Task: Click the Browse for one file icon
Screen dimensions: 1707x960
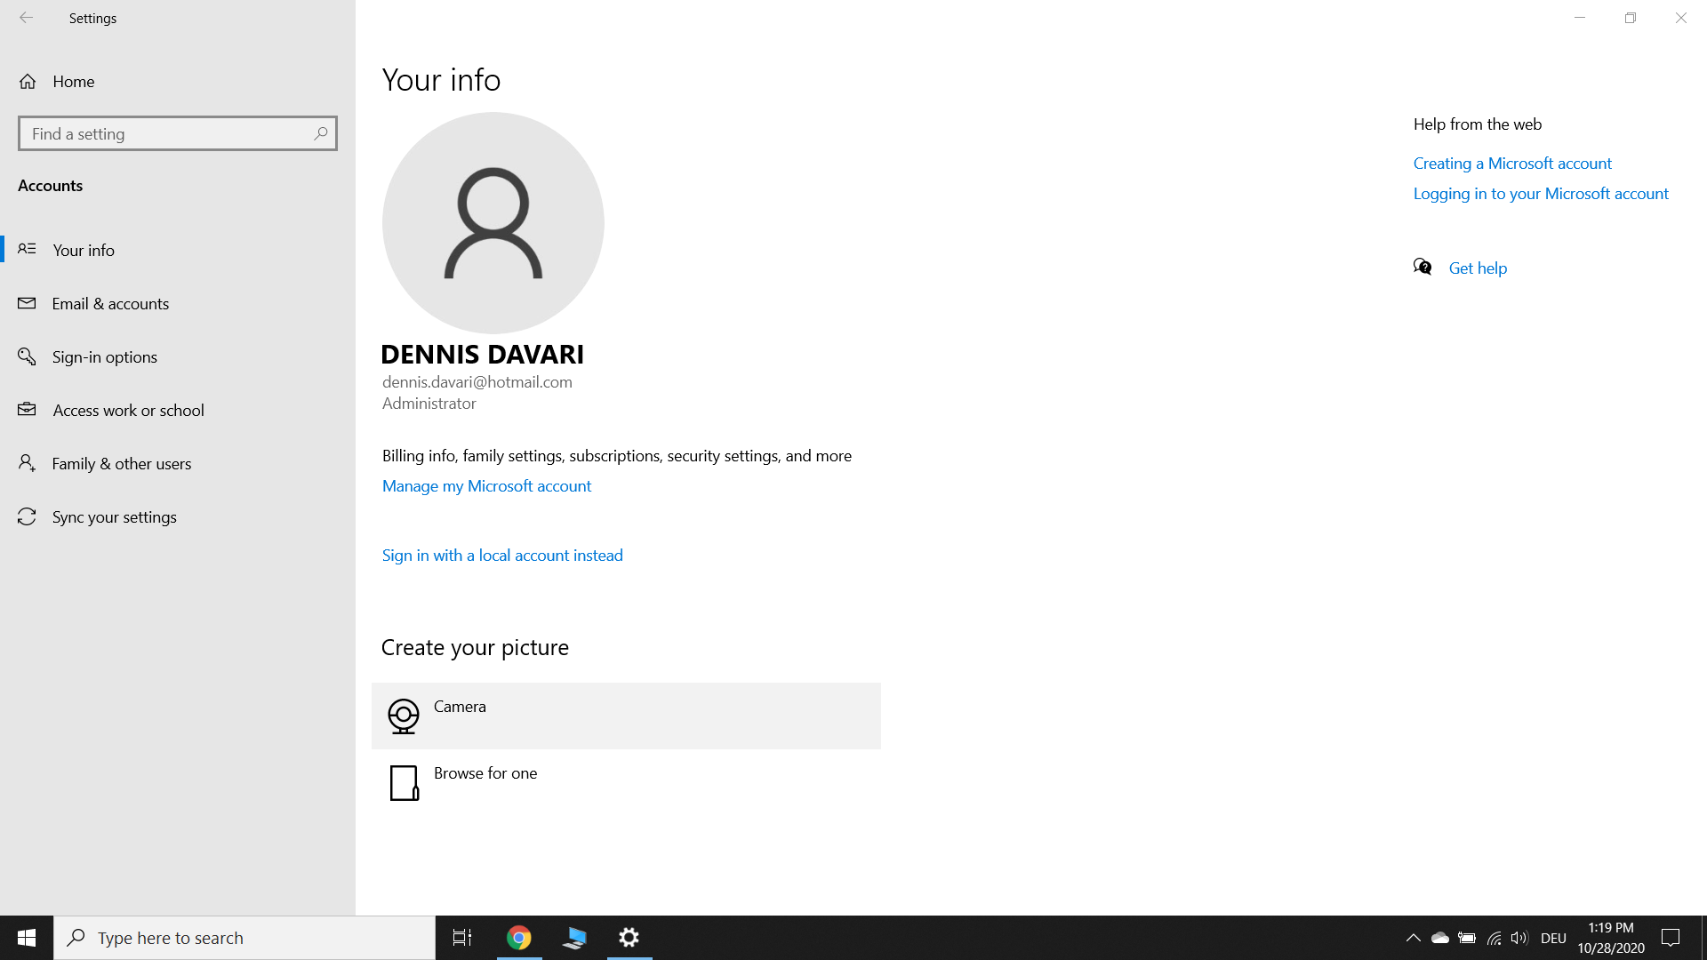Action: click(404, 783)
